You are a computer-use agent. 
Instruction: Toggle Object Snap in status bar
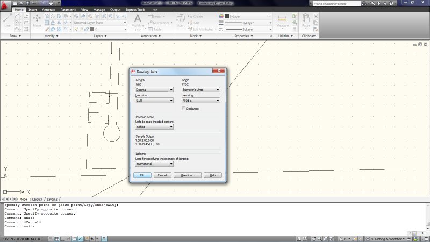[x=75, y=239]
